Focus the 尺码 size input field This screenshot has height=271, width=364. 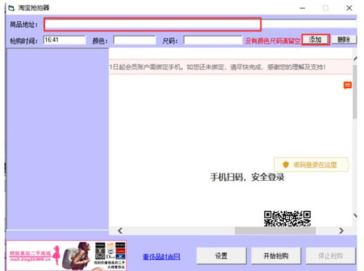213,40
